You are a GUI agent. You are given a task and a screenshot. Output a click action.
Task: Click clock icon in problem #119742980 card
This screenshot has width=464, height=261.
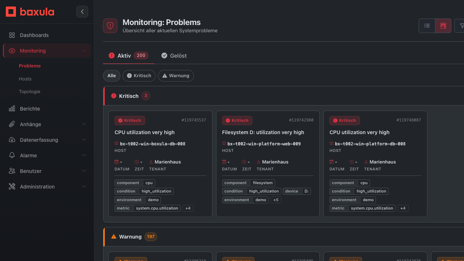tap(244, 162)
